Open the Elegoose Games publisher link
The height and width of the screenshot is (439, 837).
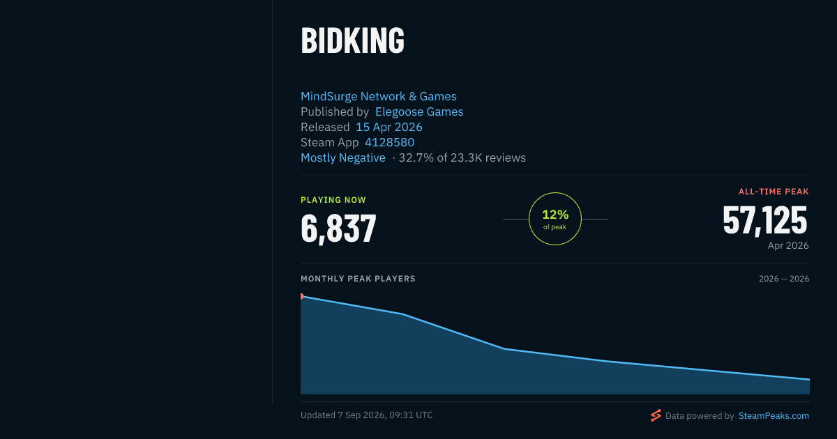point(419,111)
